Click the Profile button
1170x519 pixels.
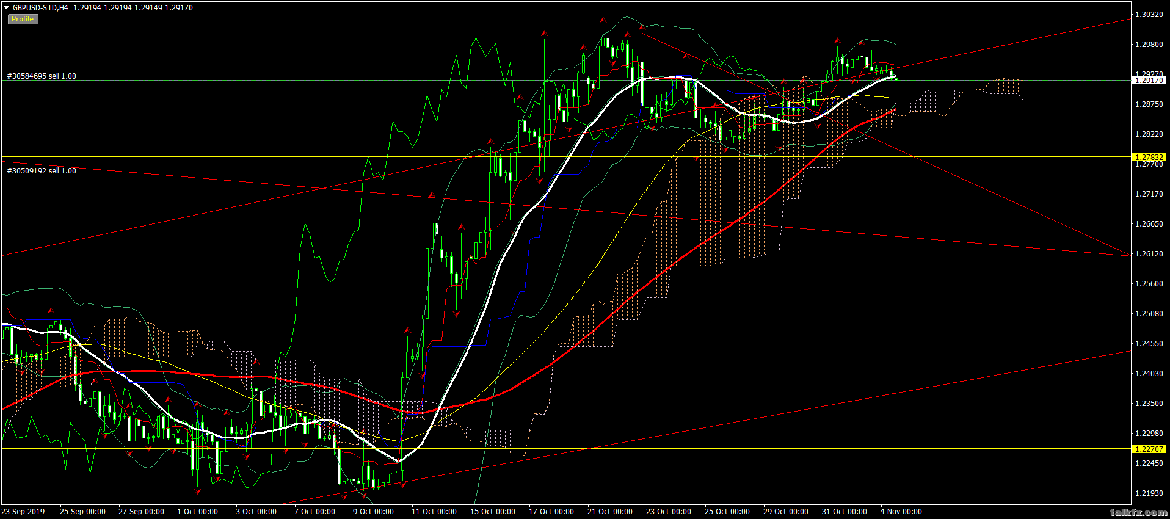point(23,19)
